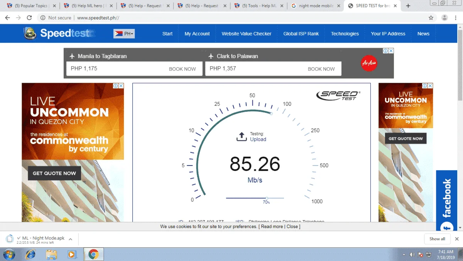Image resolution: width=463 pixels, height=261 pixels.
Task: Open the Start menu item in the site nav
Action: [167, 33]
